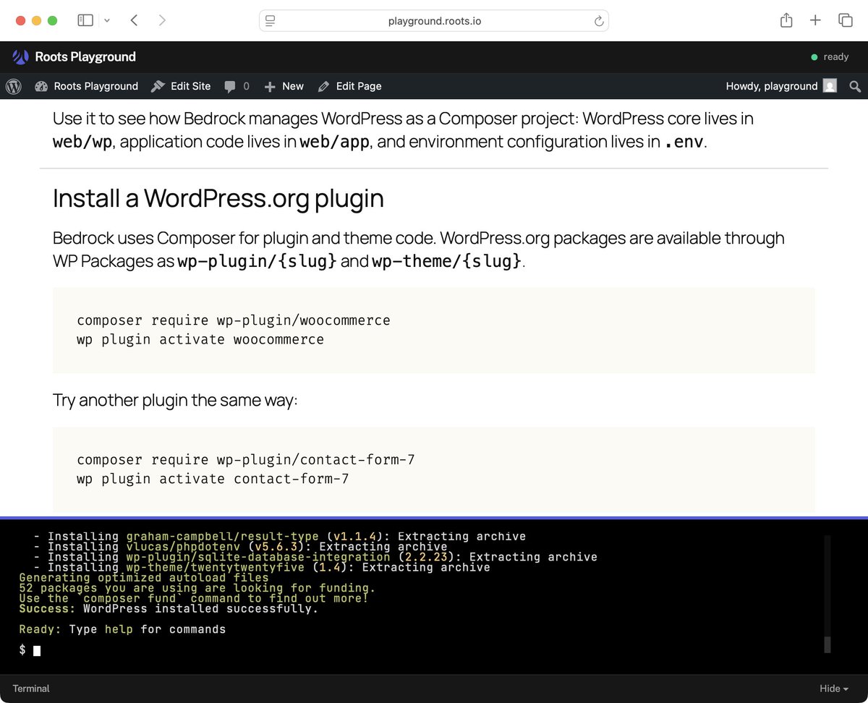Open the WordPress logo admin menu
Screen dimensions: 868x703
[14, 86]
